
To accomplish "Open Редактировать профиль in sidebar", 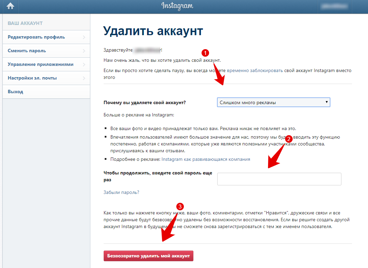I will [x=46, y=37].
